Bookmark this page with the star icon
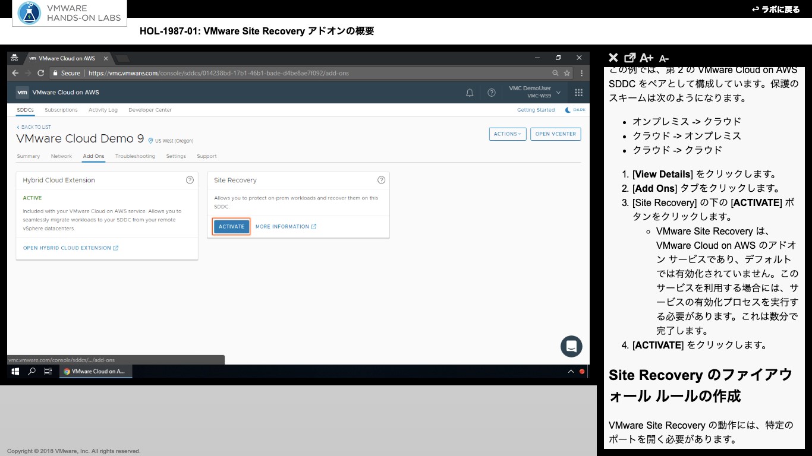Screen dimensions: 812x456 (567, 73)
